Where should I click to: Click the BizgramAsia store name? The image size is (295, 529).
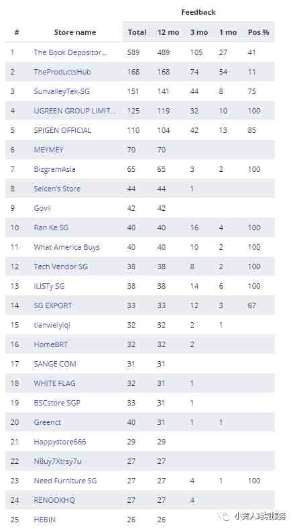tap(54, 169)
